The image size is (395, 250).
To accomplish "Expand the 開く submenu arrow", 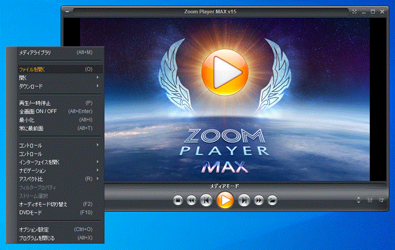I will pos(97,78).
